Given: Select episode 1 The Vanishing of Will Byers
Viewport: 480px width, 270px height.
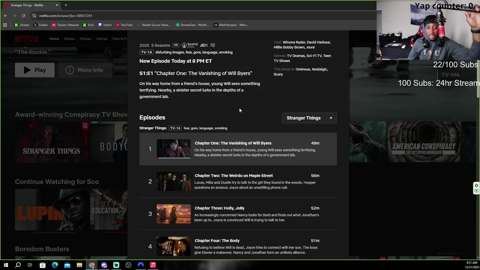Looking at the screenshot, I should tap(238, 149).
